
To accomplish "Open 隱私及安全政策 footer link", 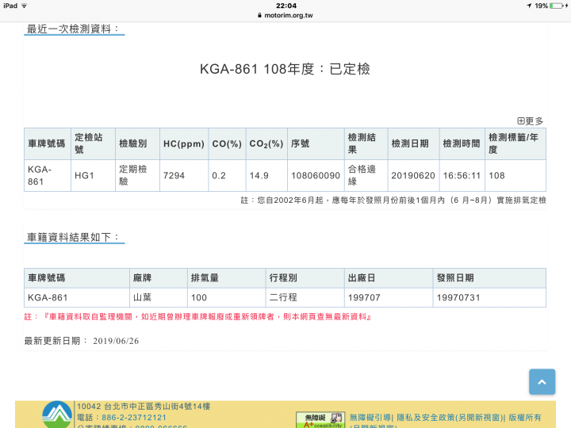I will pos(450,418).
